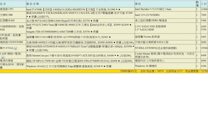
Task: Click the DDR4-2666 HyperX FURY product text
Action: [x=62, y=21]
